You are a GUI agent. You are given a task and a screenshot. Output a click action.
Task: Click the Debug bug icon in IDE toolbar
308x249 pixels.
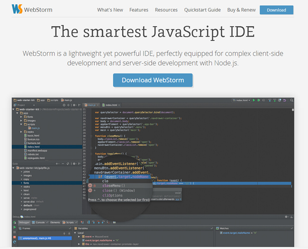(259, 100)
